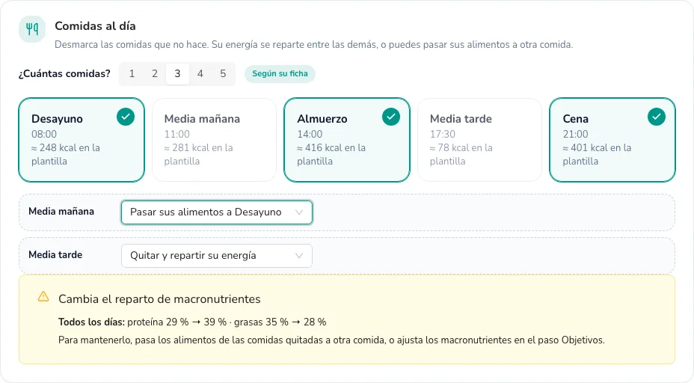This screenshot has width=694, height=383.
Task: Click the ≈ 401 kcal en la plantilla text
Action: pos(597,155)
